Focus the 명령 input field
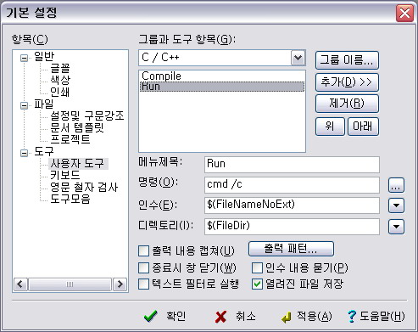Screen dimensions: 418x332 (292, 185)
